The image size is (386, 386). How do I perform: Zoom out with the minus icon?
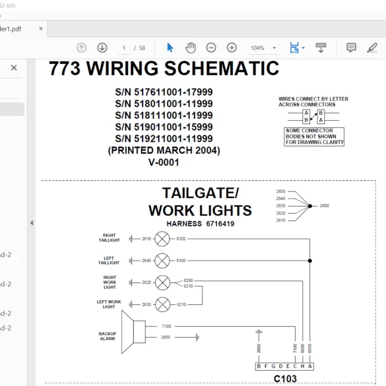pos(211,48)
